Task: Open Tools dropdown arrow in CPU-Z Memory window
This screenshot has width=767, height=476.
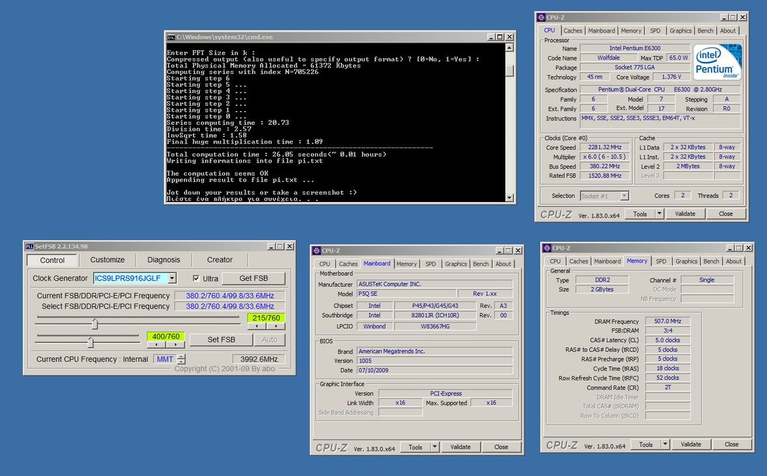Action: (665, 444)
